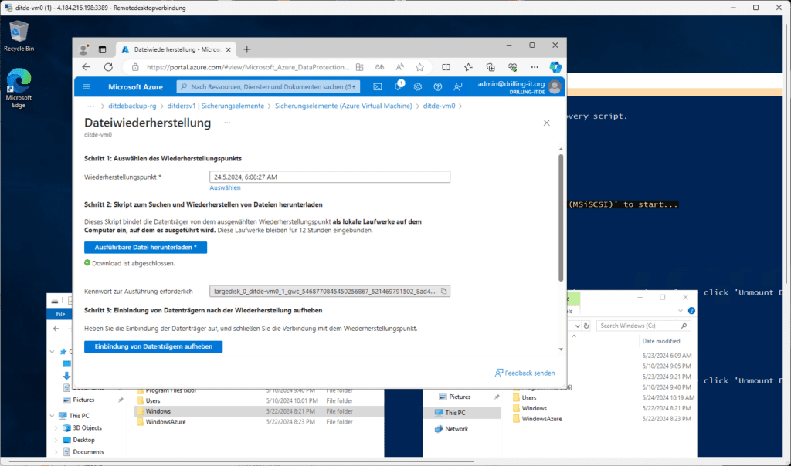This screenshot has width=791, height=466.
Task: Open Azure notifications bell
Action: coord(398,86)
